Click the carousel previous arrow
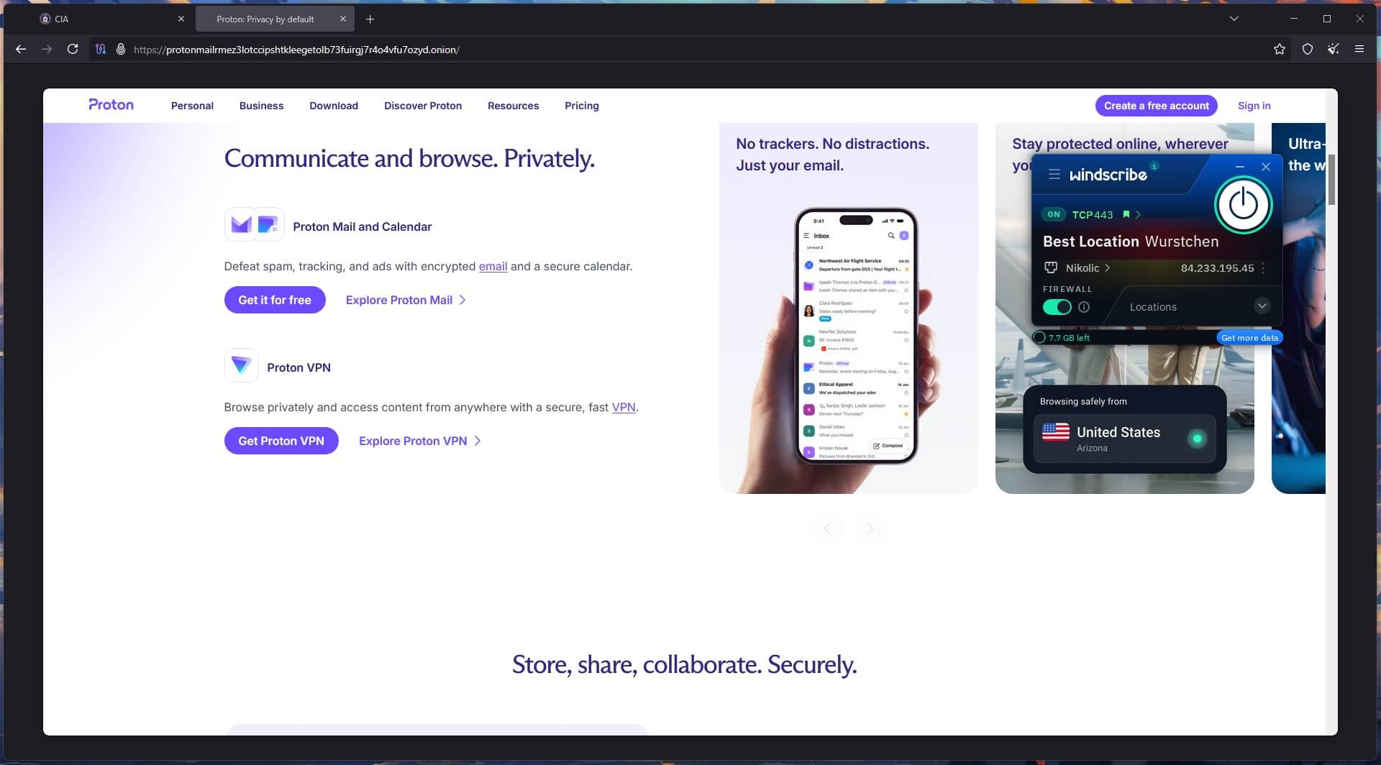The image size is (1381, 765). pos(827,528)
